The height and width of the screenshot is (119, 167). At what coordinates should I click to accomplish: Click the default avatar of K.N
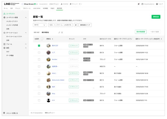48,100
